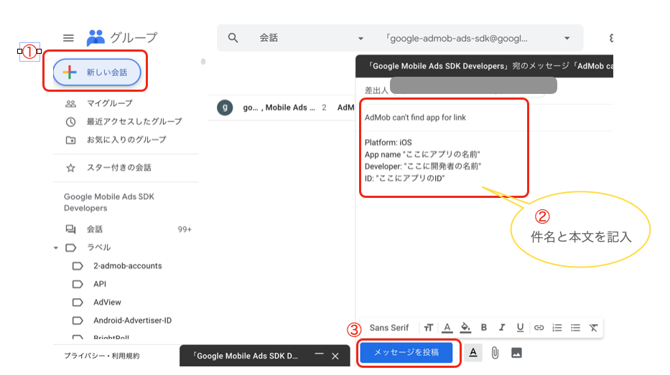Start a new conversation with 新しい会話
The width and height of the screenshot is (670, 375).
tap(97, 72)
